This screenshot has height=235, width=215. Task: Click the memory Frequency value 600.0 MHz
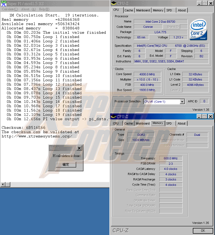tap(171, 158)
